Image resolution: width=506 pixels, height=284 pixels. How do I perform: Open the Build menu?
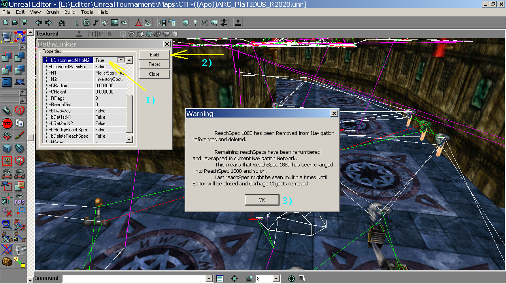click(70, 12)
